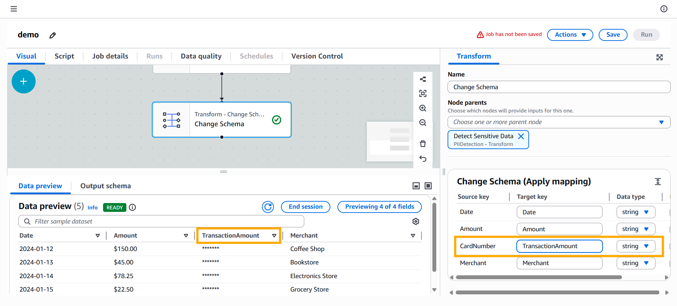The image size is (677, 306).
Task: Open data type dropdown for Date row
Action: pos(636,212)
